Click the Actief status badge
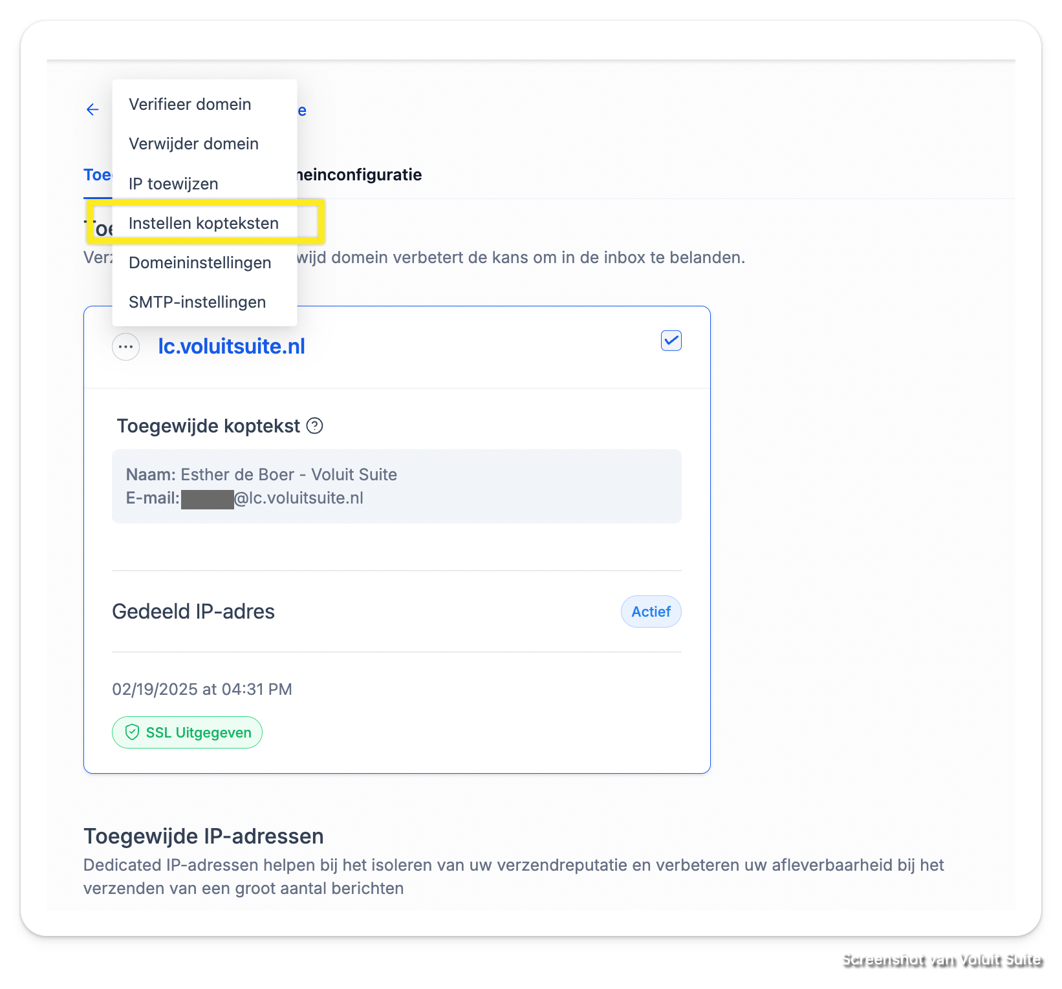 (x=651, y=611)
